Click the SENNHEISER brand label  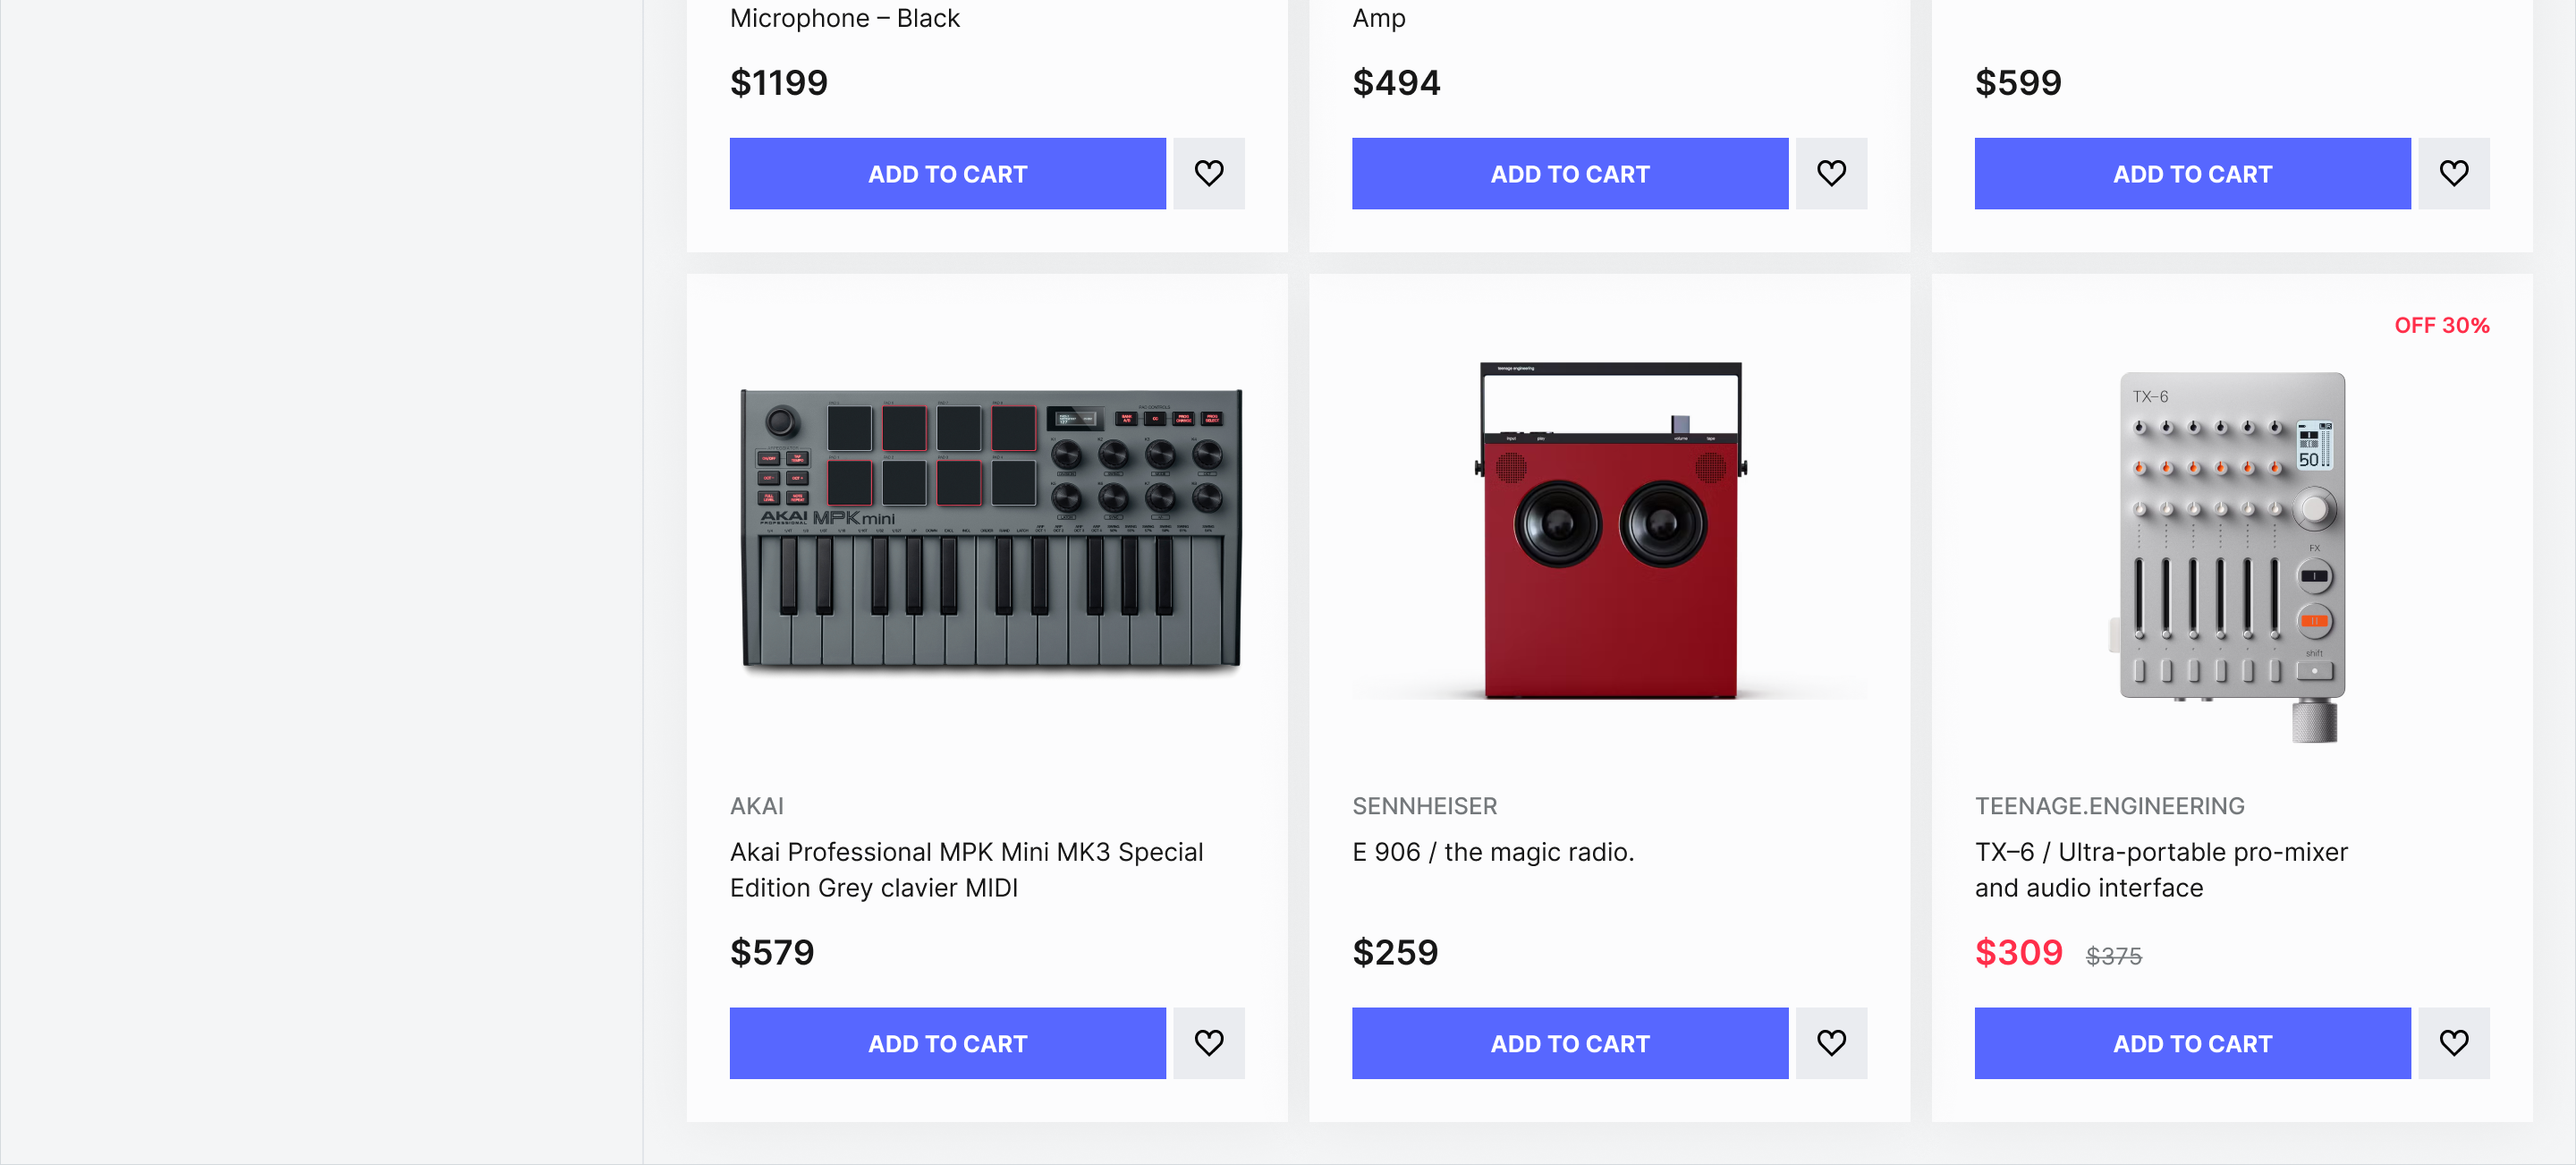pyautogui.click(x=1424, y=806)
